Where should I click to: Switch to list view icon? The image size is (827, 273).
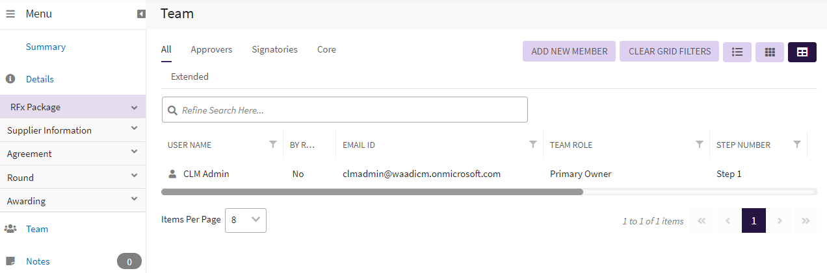737,52
